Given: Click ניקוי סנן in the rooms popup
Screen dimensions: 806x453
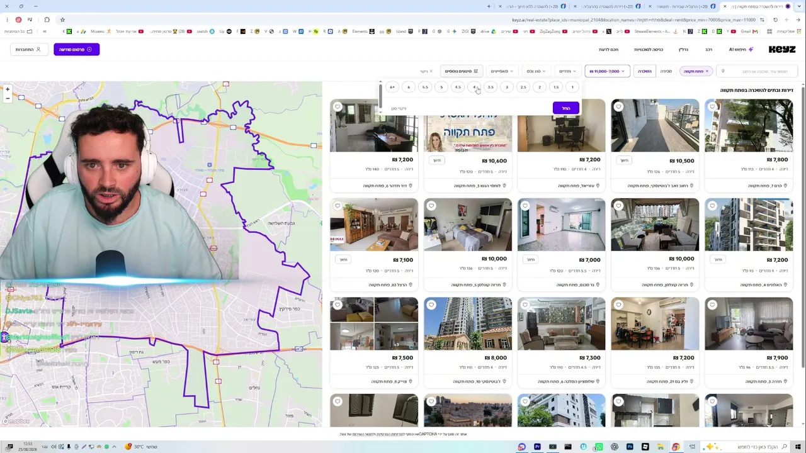Looking at the screenshot, I should point(399,108).
